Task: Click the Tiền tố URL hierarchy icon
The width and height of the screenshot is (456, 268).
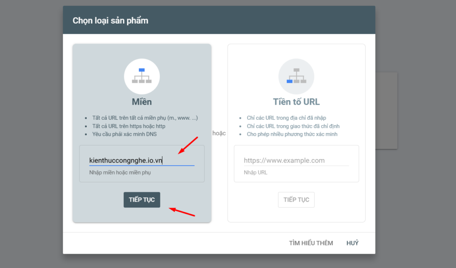Action: 296,77
